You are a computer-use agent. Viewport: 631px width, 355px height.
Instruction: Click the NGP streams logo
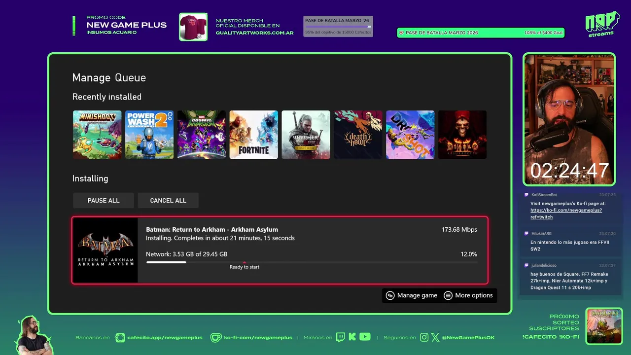pos(602,24)
